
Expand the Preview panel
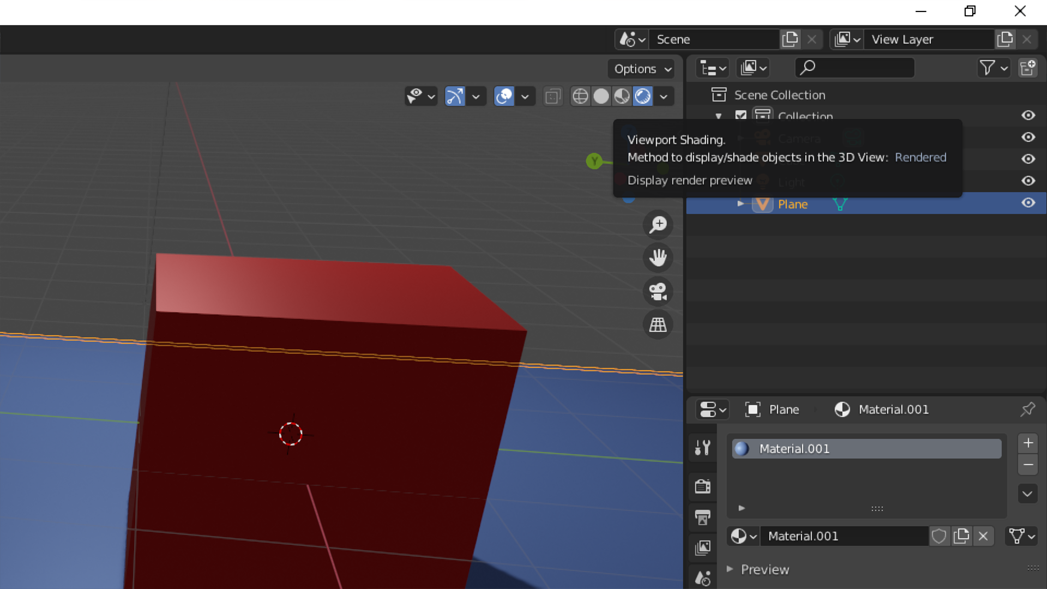765,569
